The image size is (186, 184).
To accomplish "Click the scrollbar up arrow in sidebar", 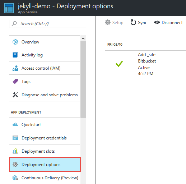I will (x=83, y=38).
